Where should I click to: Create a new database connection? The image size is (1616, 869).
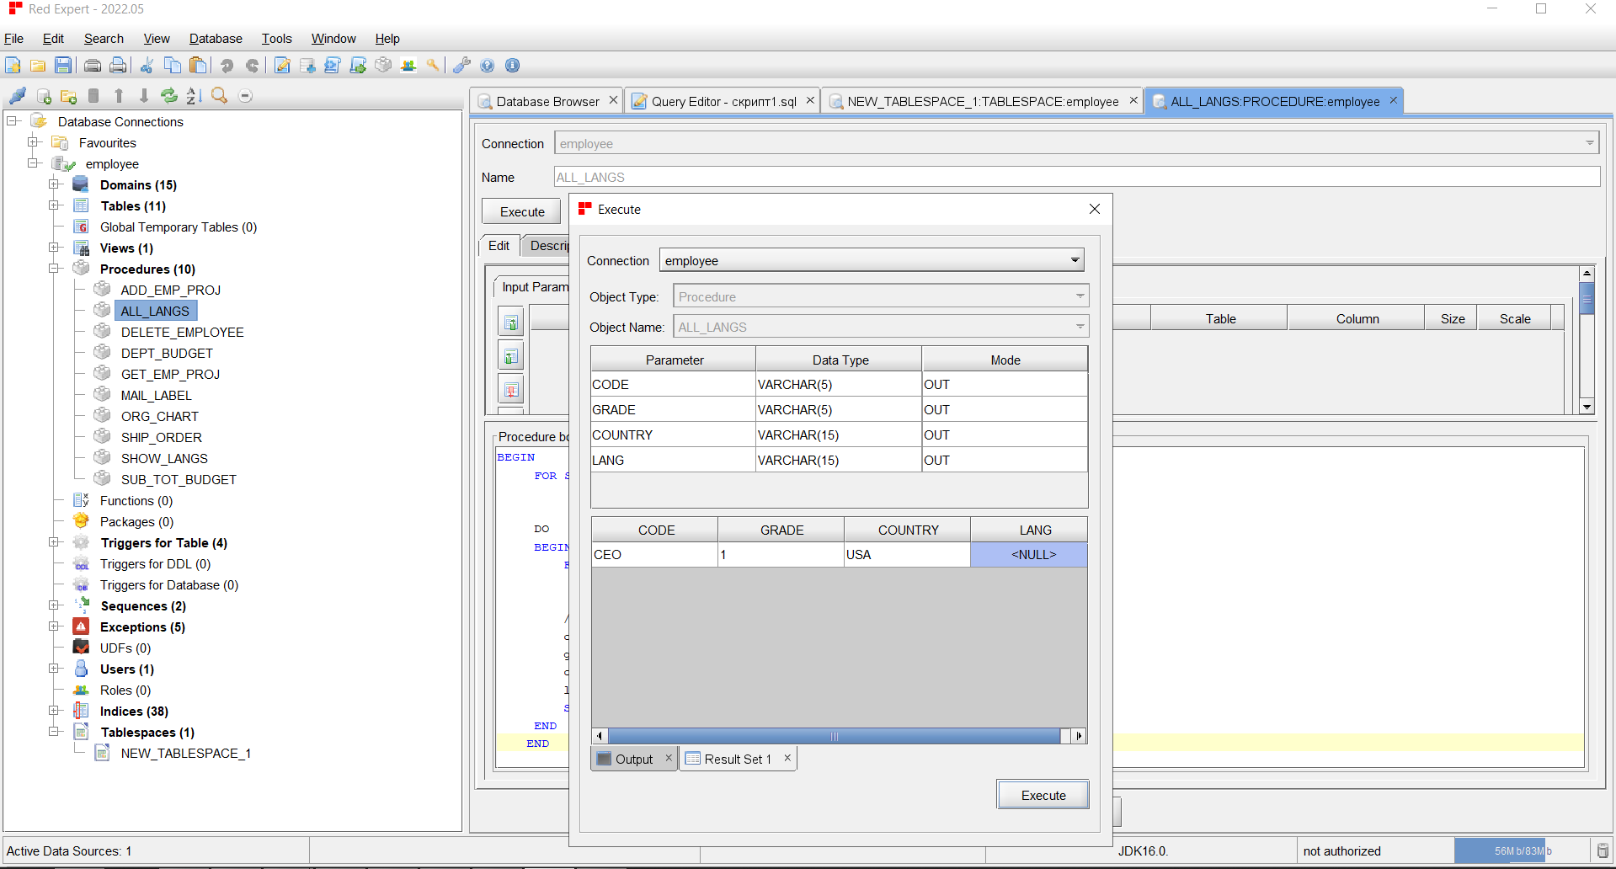[x=44, y=95]
